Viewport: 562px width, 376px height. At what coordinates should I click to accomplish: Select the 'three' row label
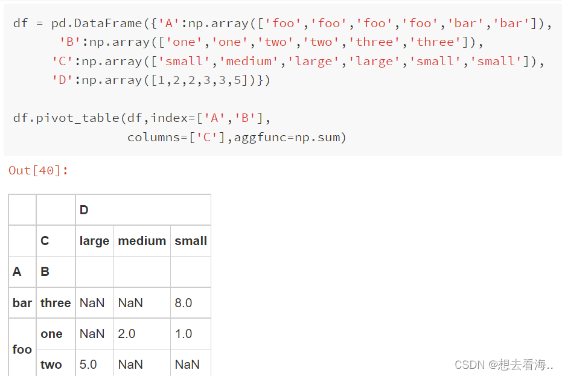(56, 303)
